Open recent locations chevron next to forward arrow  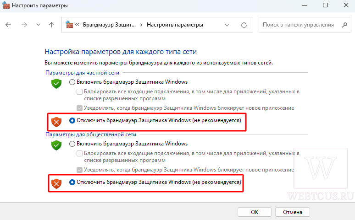(38, 25)
